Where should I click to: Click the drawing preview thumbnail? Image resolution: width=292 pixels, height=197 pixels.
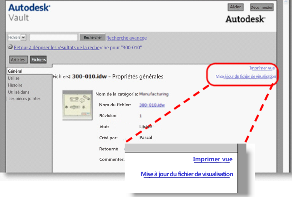(78, 105)
